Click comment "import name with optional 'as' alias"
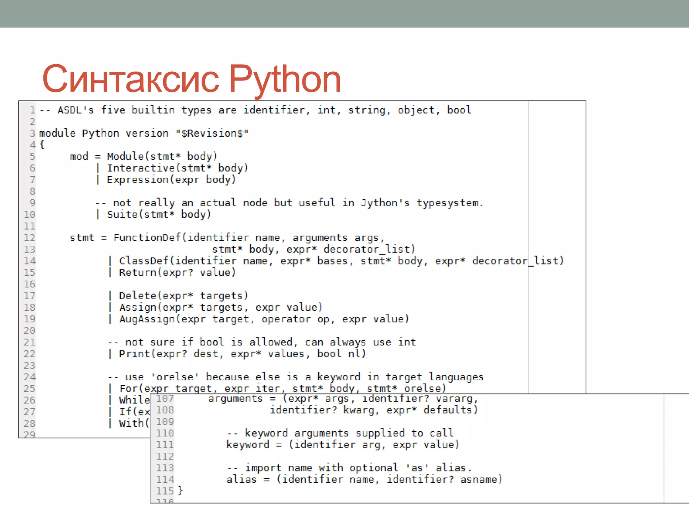Image resolution: width=689 pixels, height=517 pixels. tap(350, 468)
